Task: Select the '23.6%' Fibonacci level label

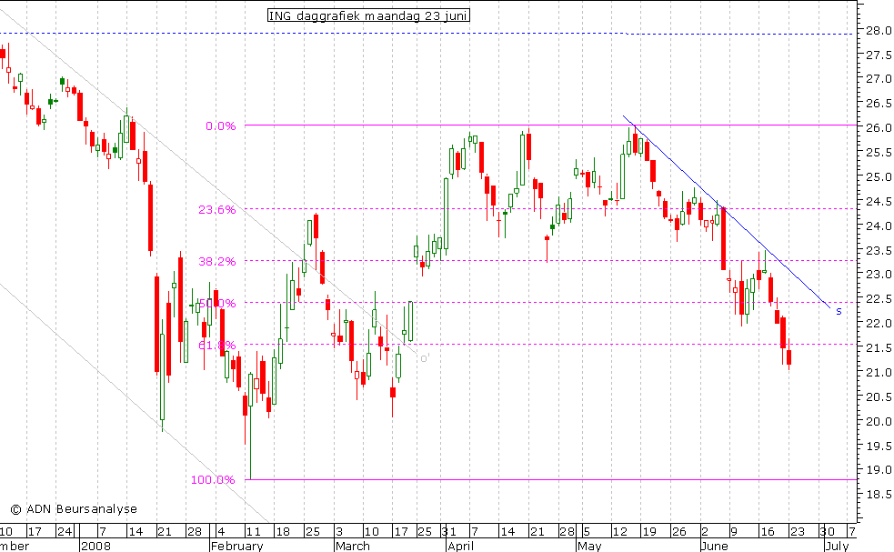Action: point(216,210)
